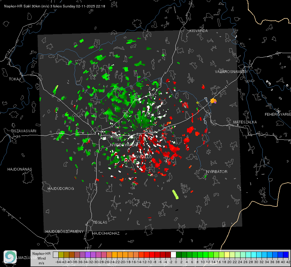291x267 pixels.
Task: Click the HAJDÚHADHÁZ town label
Action: 106,233
